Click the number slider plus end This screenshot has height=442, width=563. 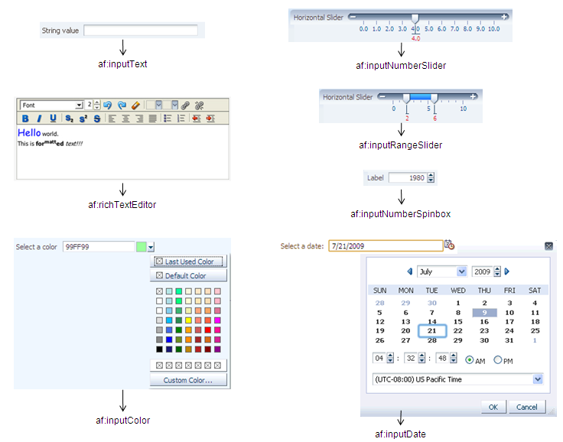(x=504, y=17)
